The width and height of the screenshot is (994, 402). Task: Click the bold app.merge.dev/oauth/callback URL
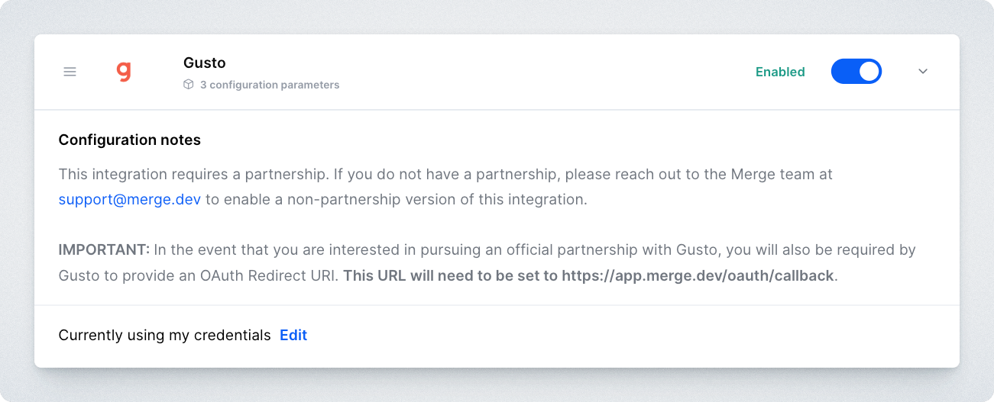(x=697, y=275)
